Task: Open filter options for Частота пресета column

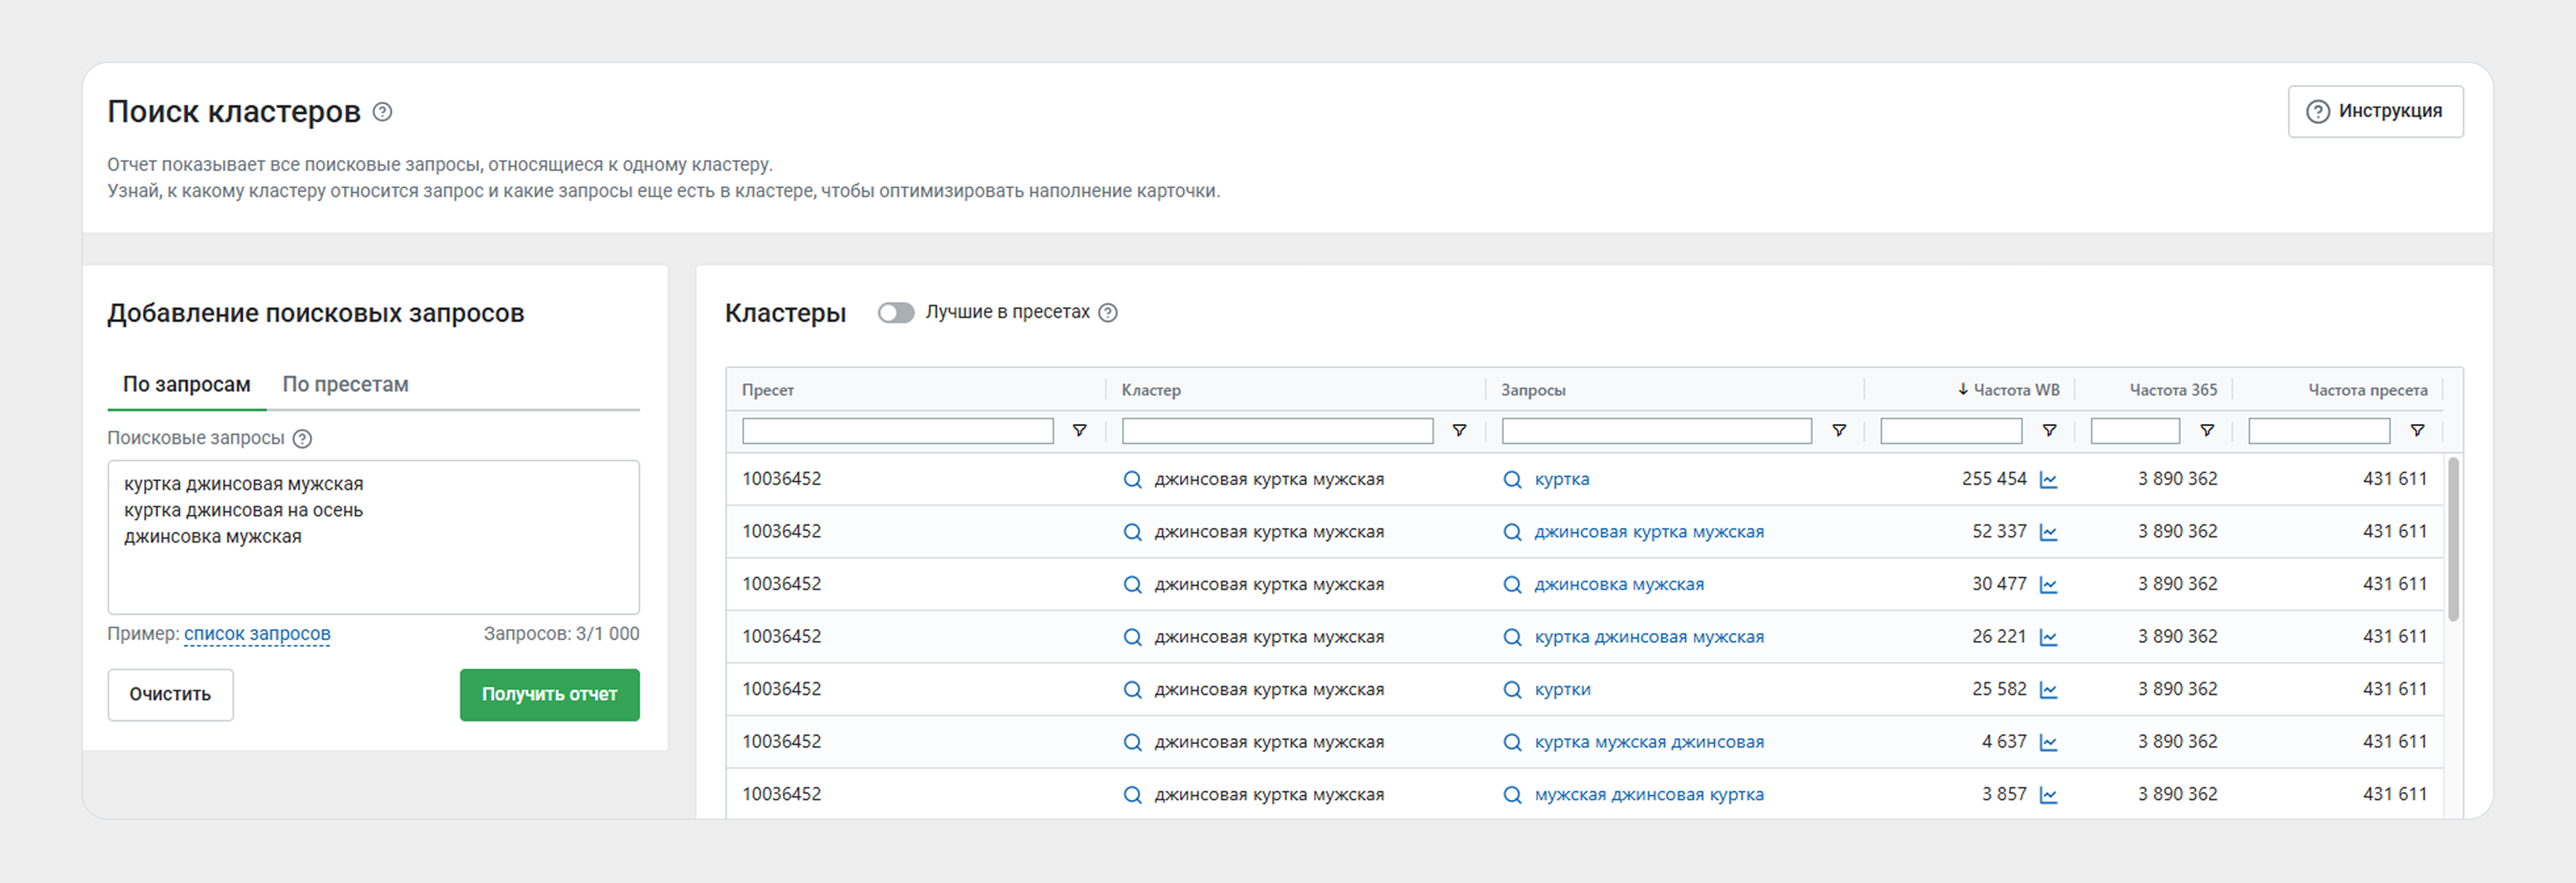Action: click(x=2417, y=431)
